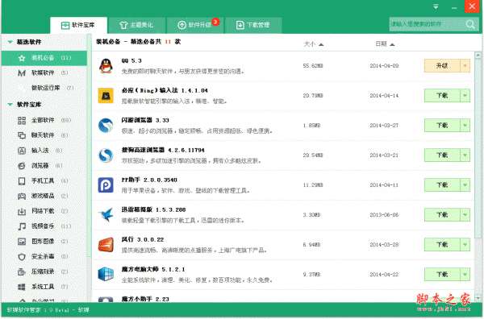Select 微软运行库 category
484x319 pixels.
44,88
